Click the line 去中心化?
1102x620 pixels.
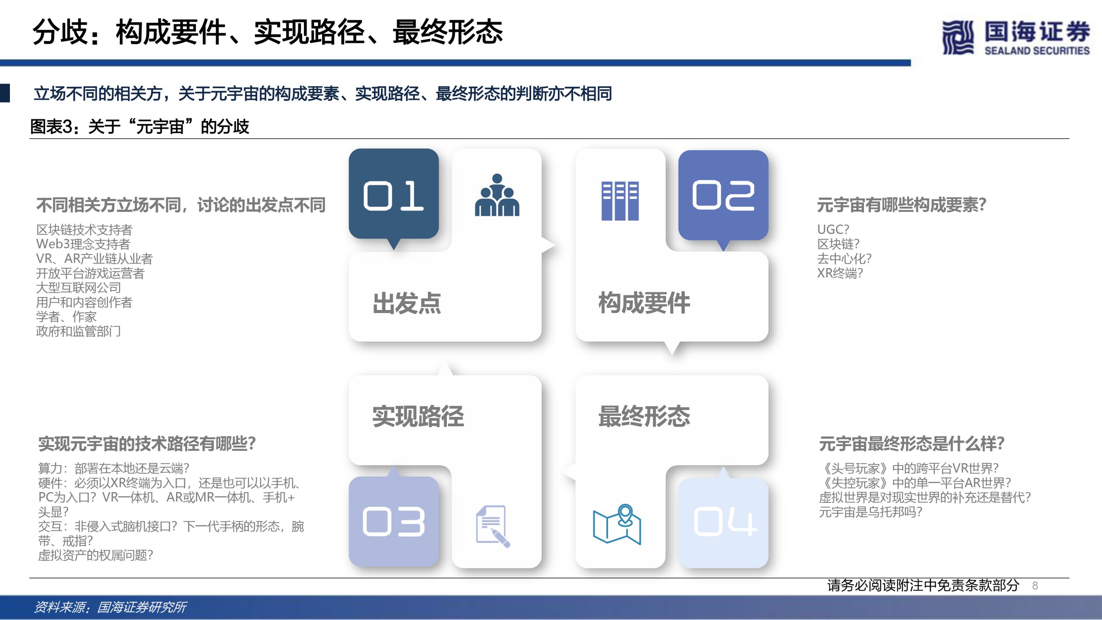pos(844,259)
